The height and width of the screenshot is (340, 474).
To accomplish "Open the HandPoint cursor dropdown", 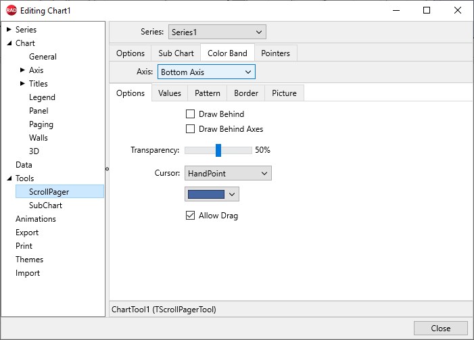I will point(229,173).
